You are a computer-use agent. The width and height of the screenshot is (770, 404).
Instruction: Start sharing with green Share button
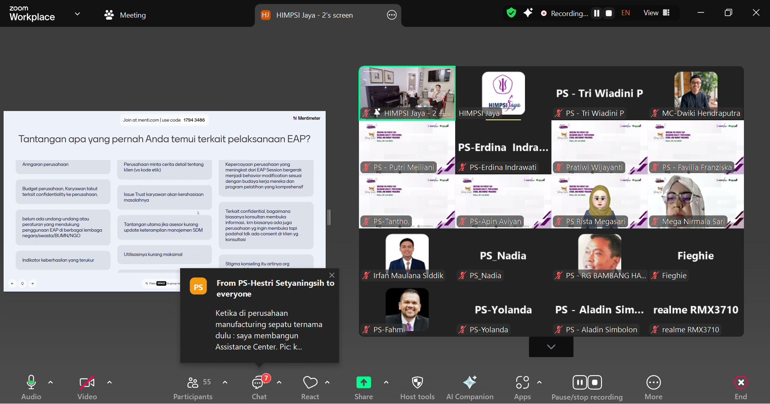coord(364,387)
